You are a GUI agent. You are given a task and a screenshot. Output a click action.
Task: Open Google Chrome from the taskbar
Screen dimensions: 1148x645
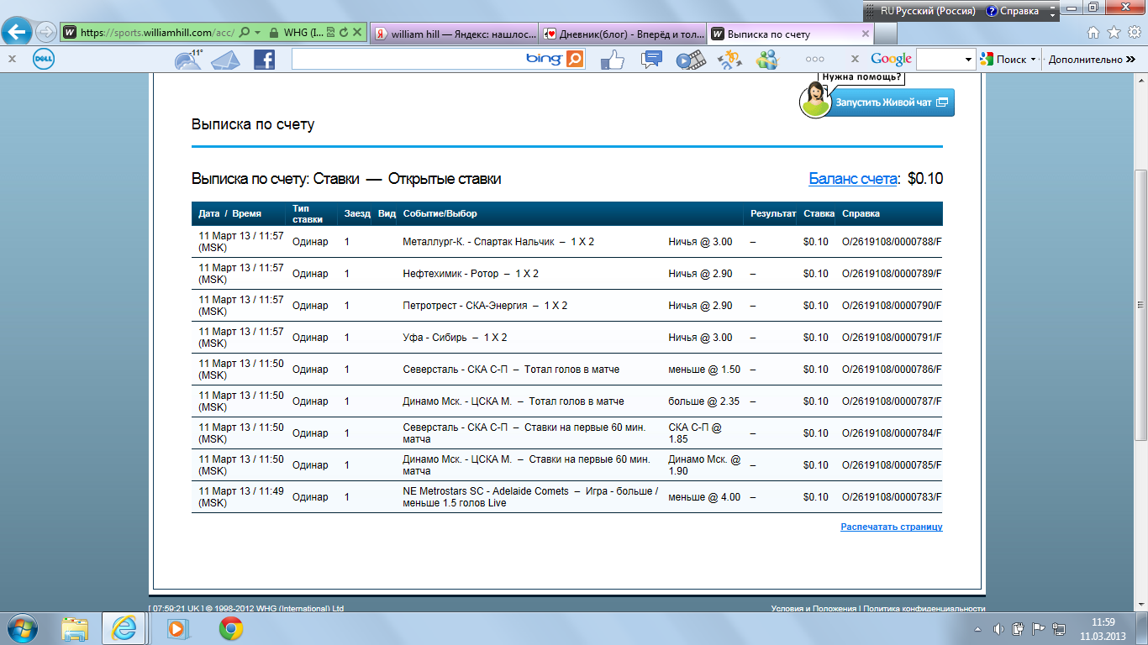(x=231, y=628)
